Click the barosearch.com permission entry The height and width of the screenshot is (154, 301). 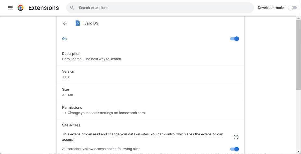coord(106,113)
